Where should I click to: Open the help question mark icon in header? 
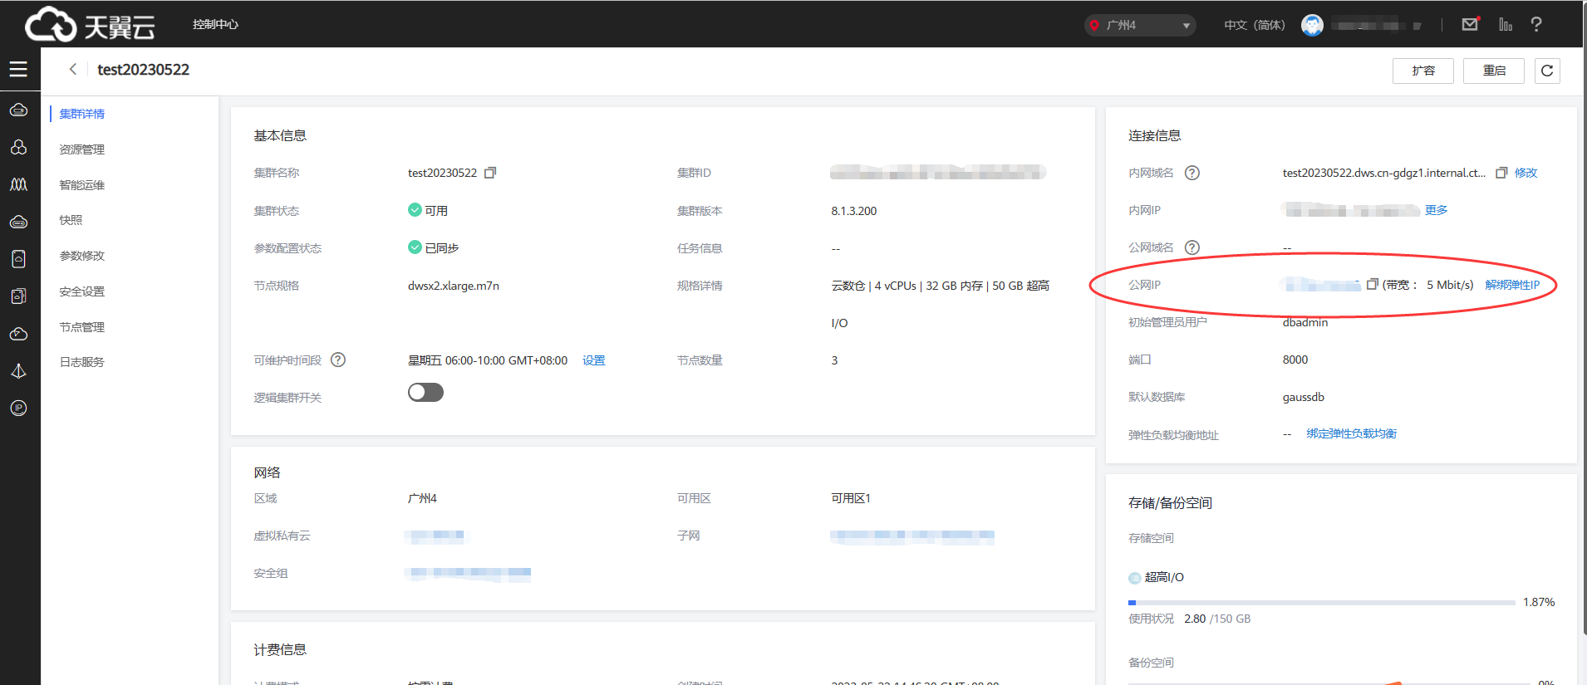[1535, 24]
